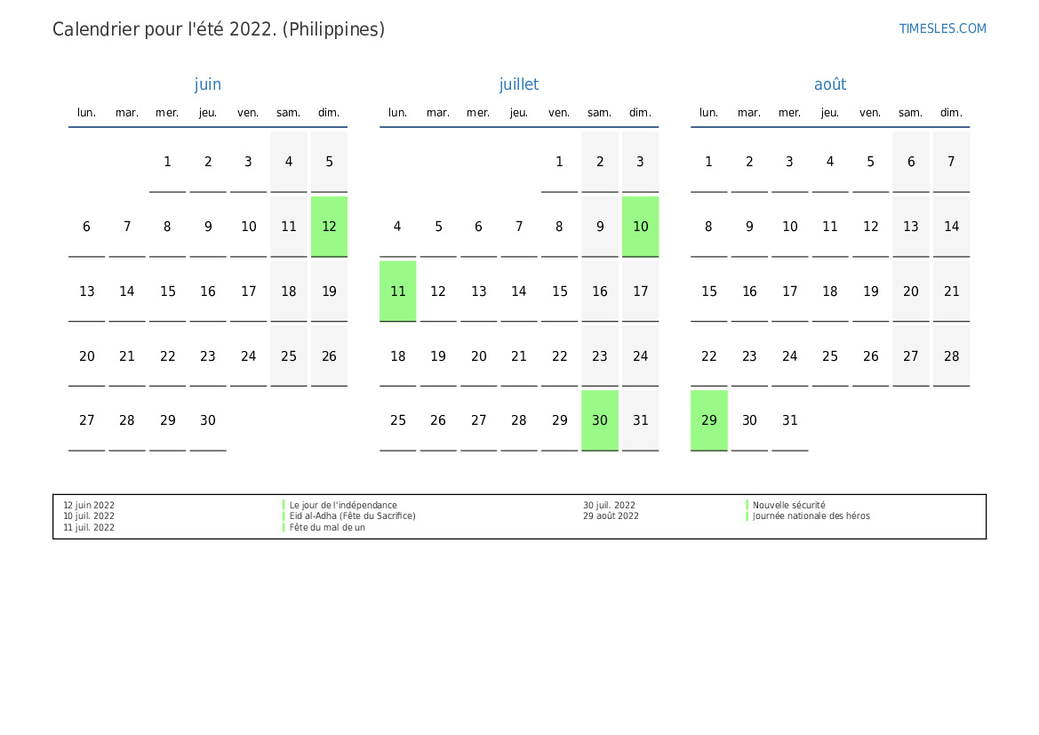Screen dimensions: 1039x735
Task: Select August 17 in the août calendar
Action: 790,291
